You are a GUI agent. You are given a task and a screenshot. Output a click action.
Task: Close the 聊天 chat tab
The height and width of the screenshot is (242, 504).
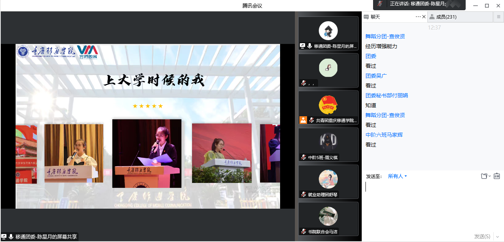click(424, 17)
